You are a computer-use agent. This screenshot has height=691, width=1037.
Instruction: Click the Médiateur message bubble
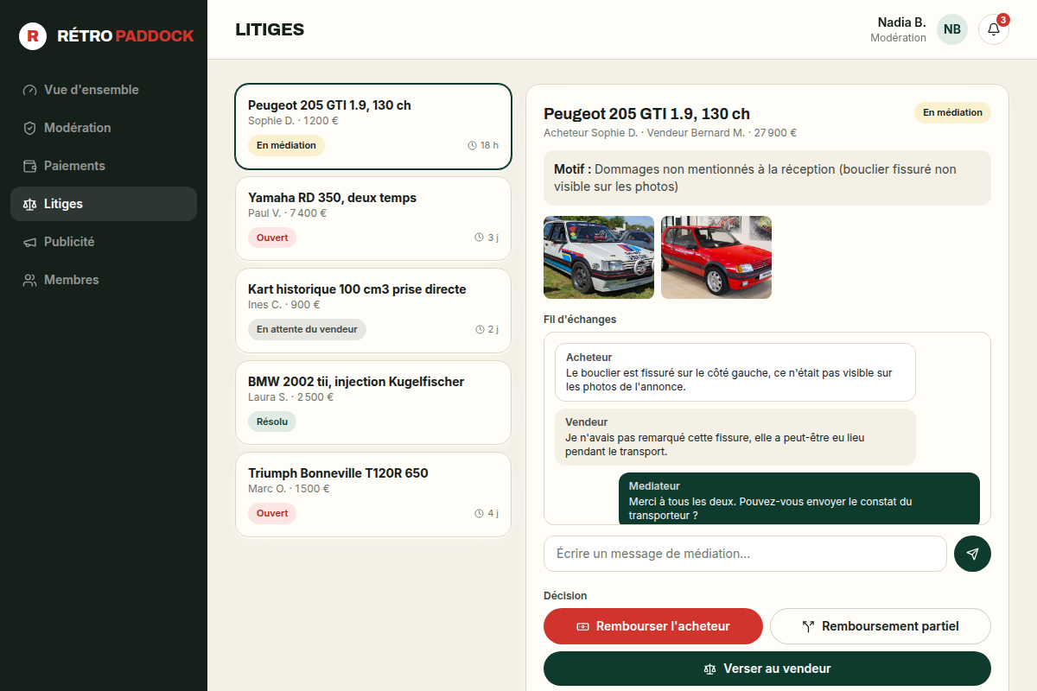click(799, 498)
